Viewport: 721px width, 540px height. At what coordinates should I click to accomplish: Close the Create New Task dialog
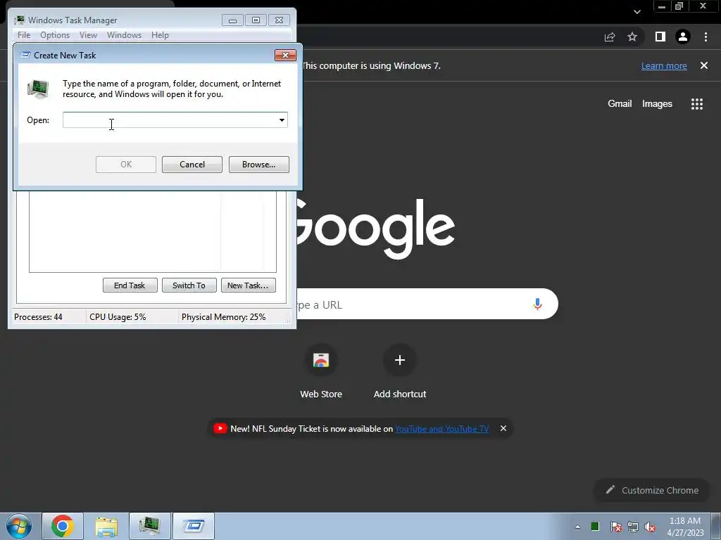[x=285, y=55]
